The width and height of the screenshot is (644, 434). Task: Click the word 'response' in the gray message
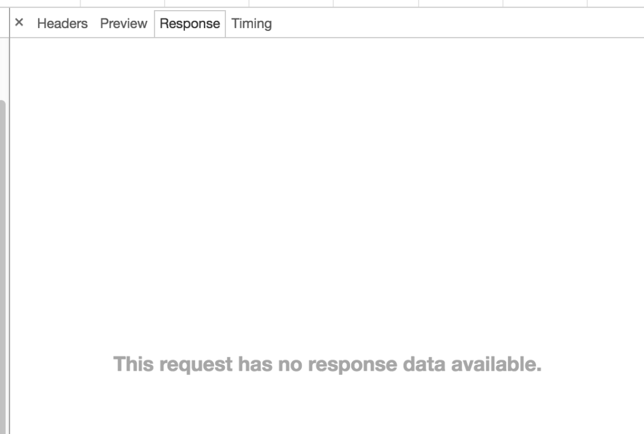(352, 364)
